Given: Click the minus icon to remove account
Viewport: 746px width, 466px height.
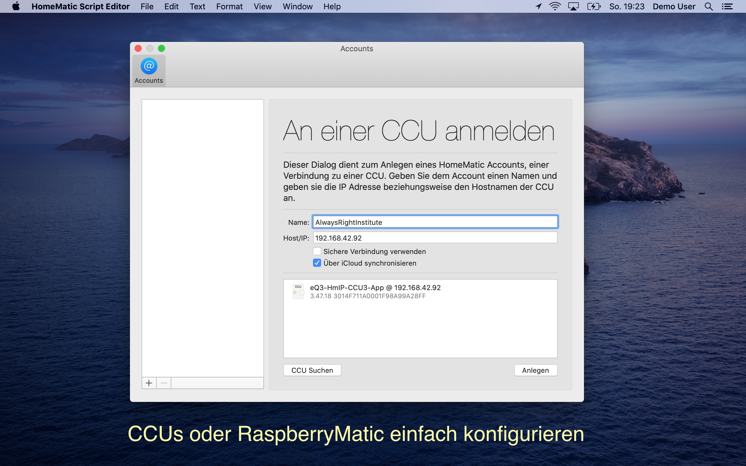Looking at the screenshot, I should coord(164,383).
